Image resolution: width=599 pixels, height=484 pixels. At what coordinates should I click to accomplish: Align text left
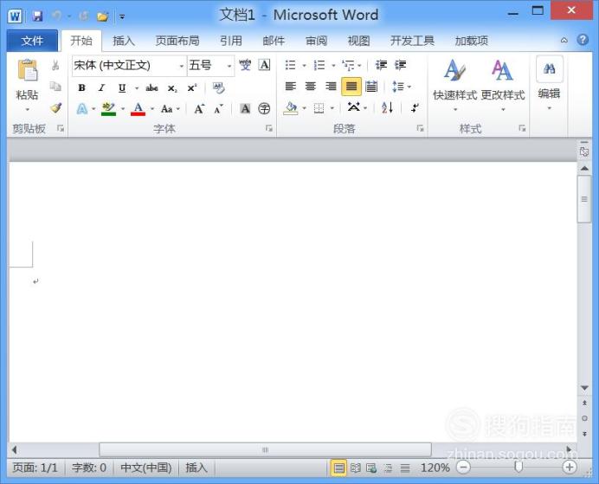click(x=291, y=87)
